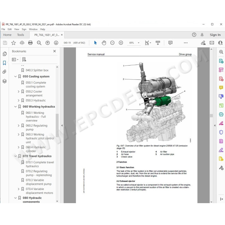Open Comment tool in right pane
Viewport: 225px width, 225px height.
[x=221, y=87]
